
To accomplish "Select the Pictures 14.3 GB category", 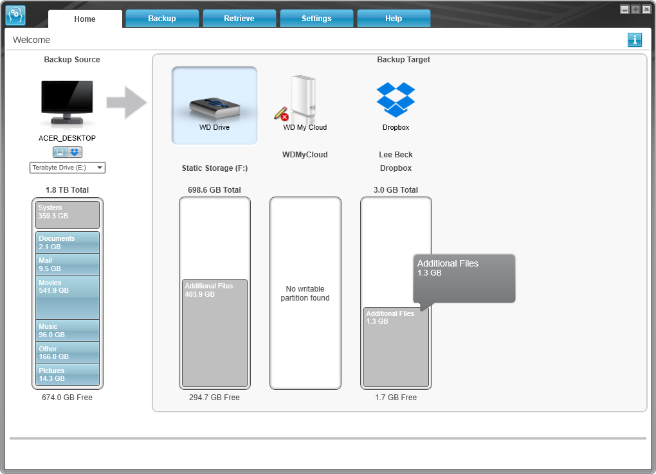I will pos(68,374).
